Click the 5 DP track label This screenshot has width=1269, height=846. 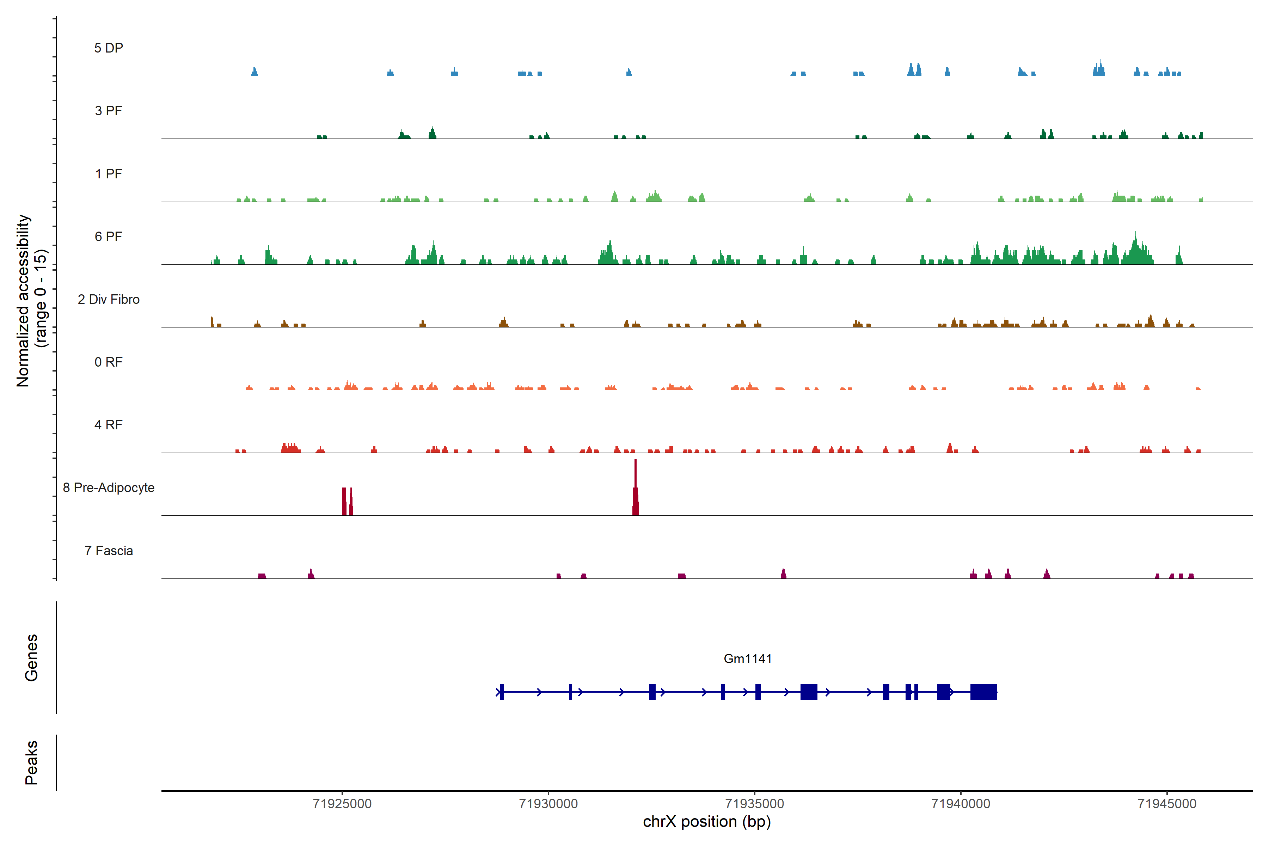109,48
